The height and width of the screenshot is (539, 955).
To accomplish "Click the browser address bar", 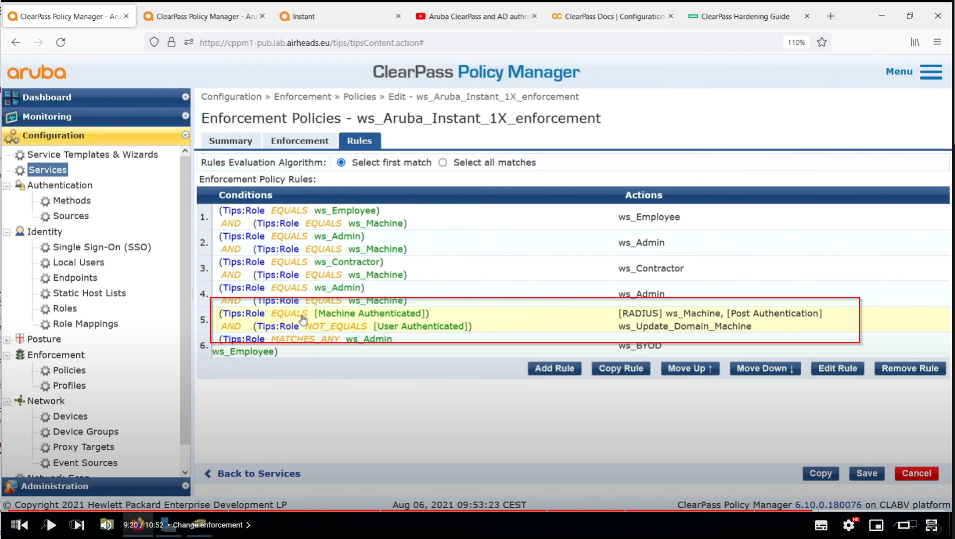I will [x=402, y=42].
